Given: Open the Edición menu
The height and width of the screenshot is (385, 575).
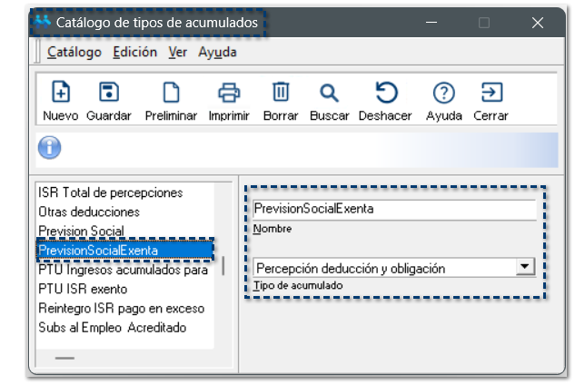Looking at the screenshot, I should (135, 52).
